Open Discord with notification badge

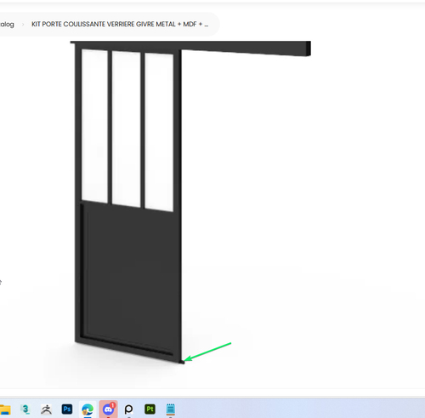tap(108, 409)
